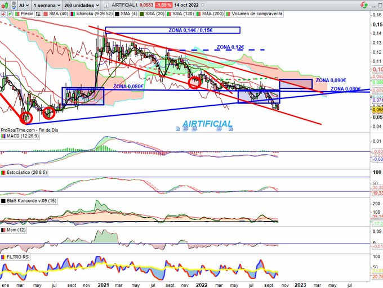The image size is (383, 288).
Task: Select the 'ZONA 0,12€' text label
Action: 230,47
